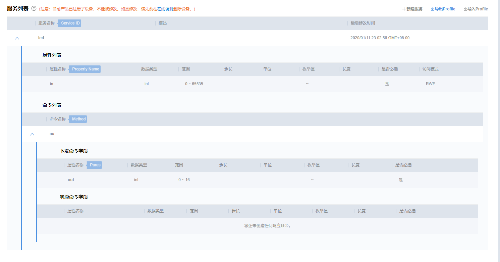
Task: Click the access mode value RWE
Action: [x=431, y=84]
